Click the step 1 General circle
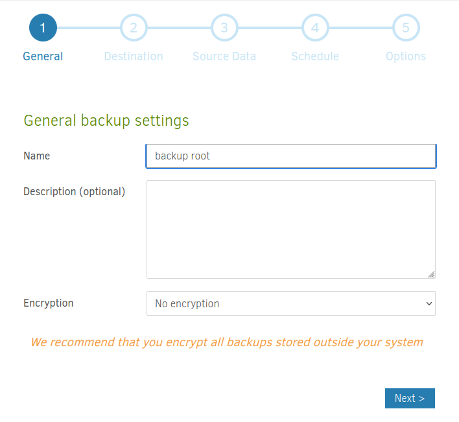 coord(43,28)
